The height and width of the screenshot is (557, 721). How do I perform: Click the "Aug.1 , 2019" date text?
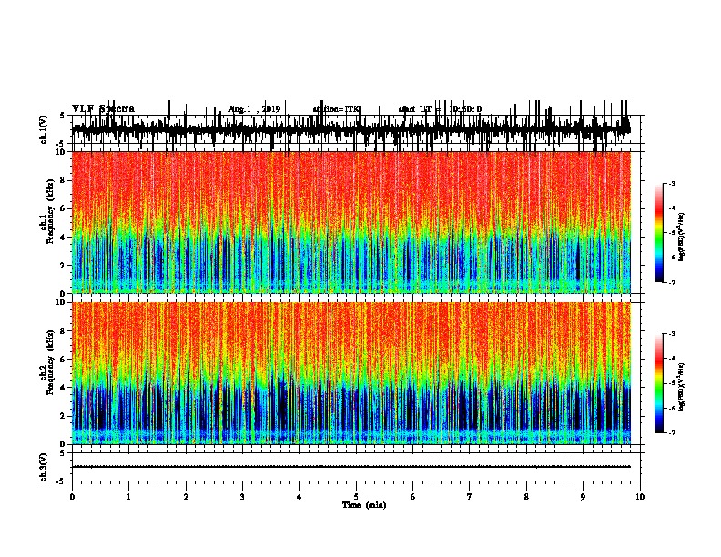254,109
